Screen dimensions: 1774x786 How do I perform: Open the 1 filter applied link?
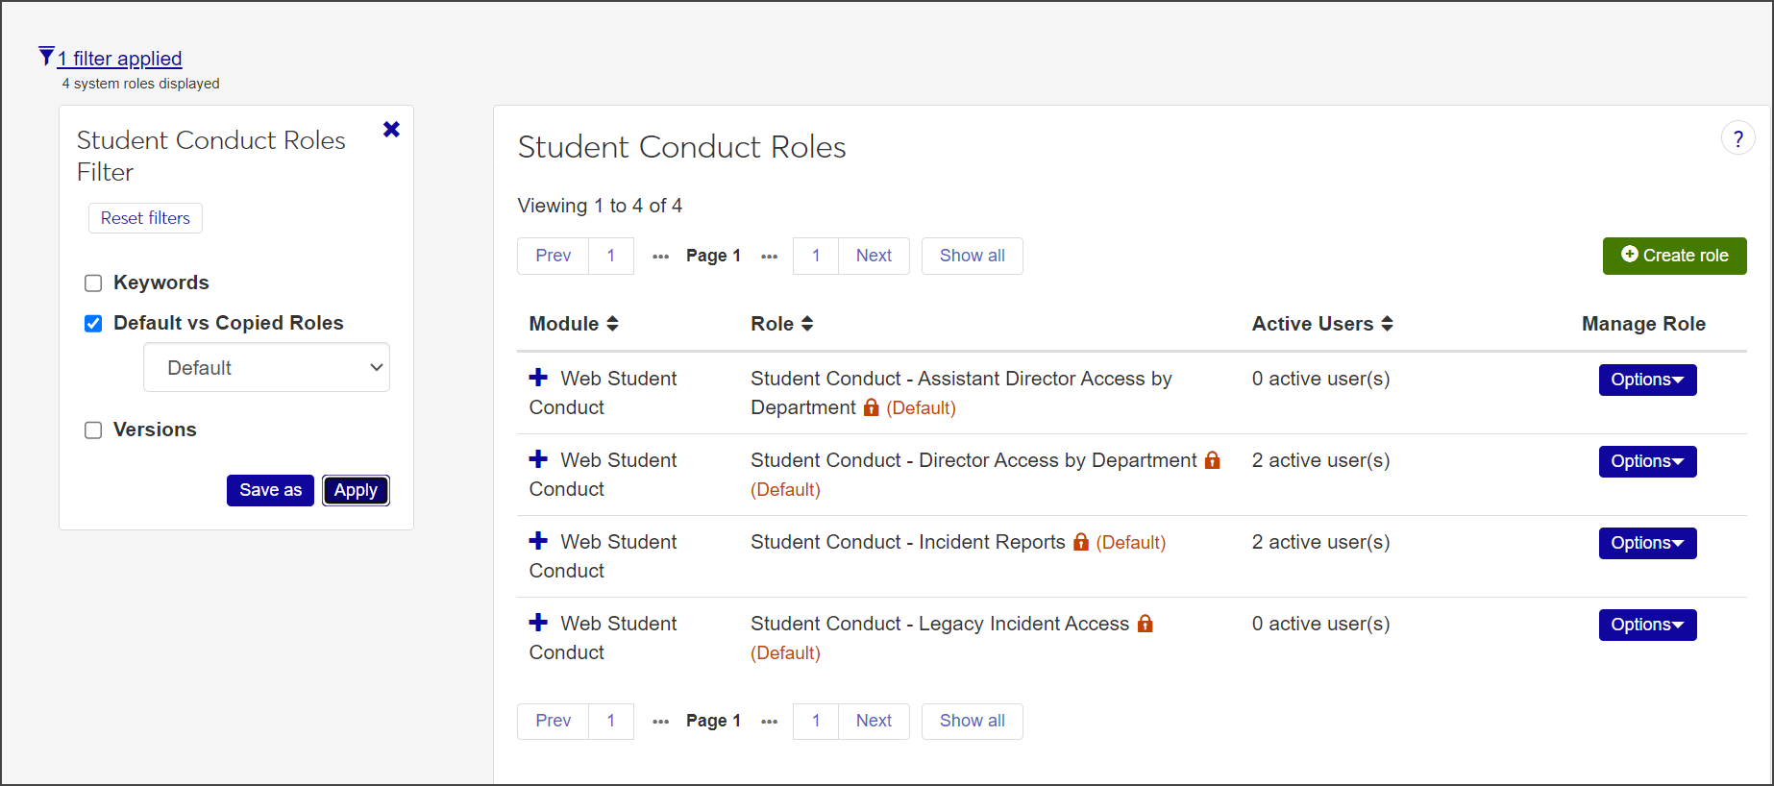click(x=119, y=59)
